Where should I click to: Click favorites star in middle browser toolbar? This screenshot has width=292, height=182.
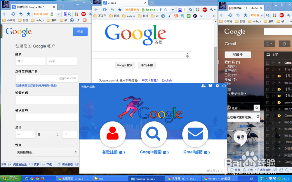tap(119, 10)
